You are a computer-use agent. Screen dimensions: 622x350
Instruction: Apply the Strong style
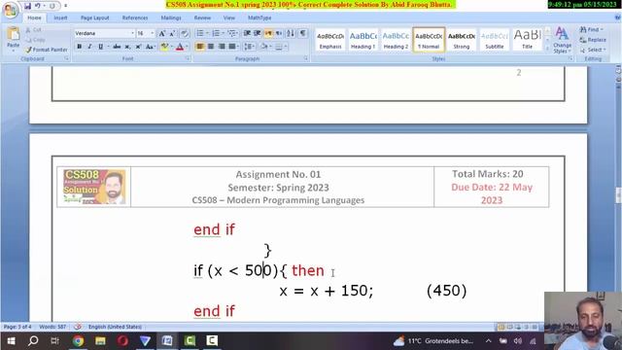[462, 40]
